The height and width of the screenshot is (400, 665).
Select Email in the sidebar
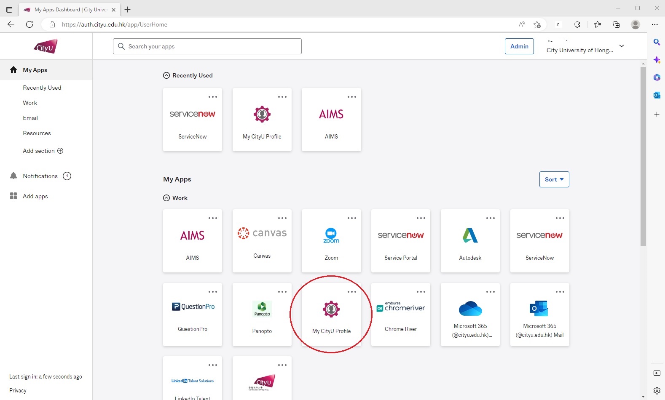click(x=30, y=118)
